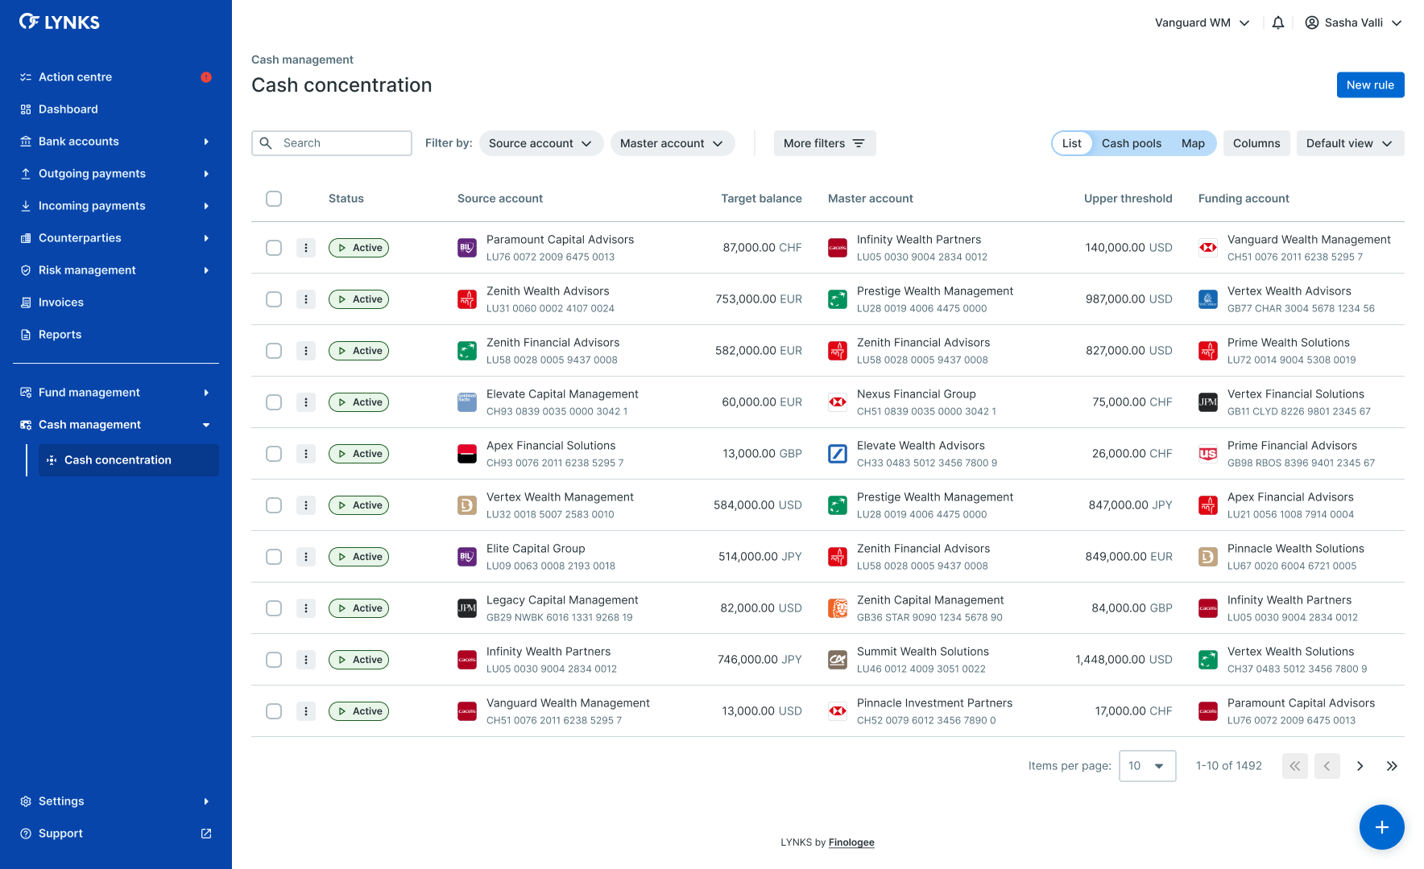Check the Vertex Wealth Management row
The width and height of the screenshot is (1424, 869).
[274, 505]
